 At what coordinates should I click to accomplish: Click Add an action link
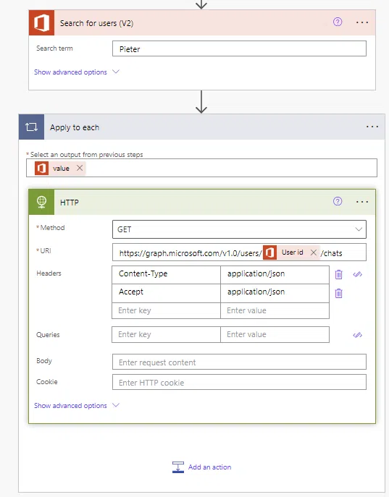pyautogui.click(x=202, y=467)
